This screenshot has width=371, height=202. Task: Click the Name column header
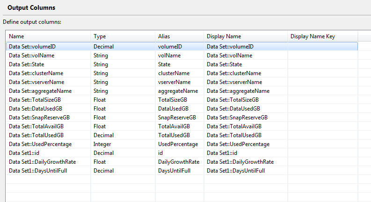[48, 36]
